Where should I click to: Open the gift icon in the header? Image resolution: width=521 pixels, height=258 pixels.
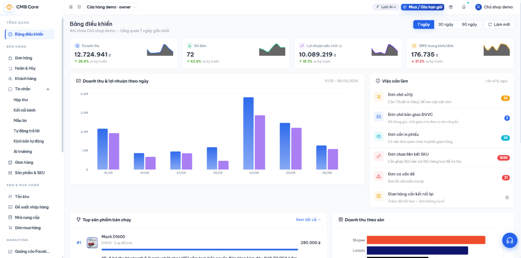pyautogui.click(x=451, y=7)
